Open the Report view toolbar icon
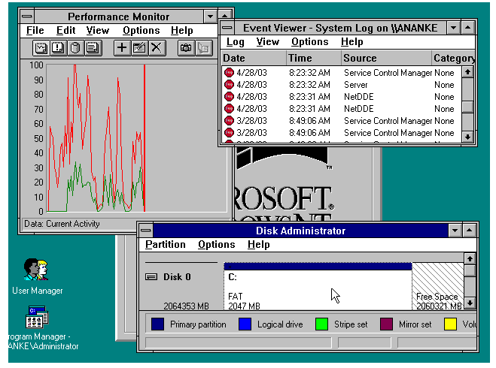Screen dimensions: 496x368 92,48
